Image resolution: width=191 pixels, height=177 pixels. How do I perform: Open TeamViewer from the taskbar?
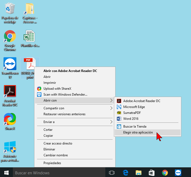(x=178, y=173)
